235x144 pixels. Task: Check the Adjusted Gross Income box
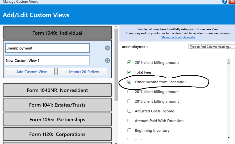[129, 111]
